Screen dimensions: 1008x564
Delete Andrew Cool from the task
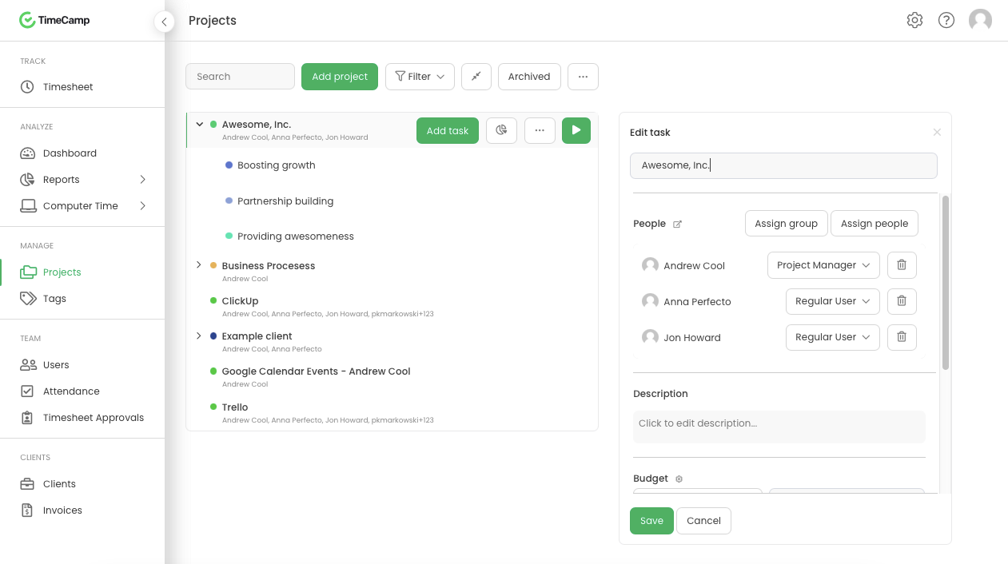(902, 265)
